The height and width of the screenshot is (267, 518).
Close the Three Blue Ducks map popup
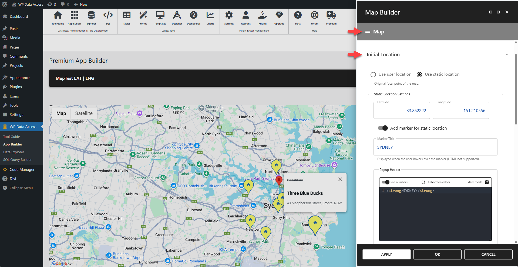tap(340, 179)
